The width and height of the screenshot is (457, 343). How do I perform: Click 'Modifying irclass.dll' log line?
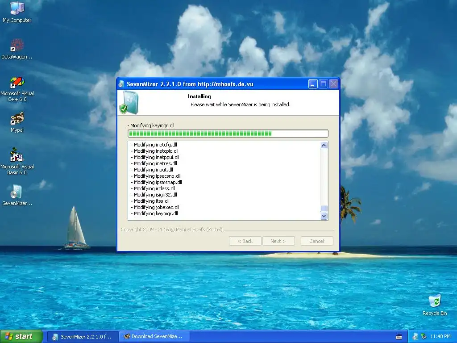click(153, 188)
